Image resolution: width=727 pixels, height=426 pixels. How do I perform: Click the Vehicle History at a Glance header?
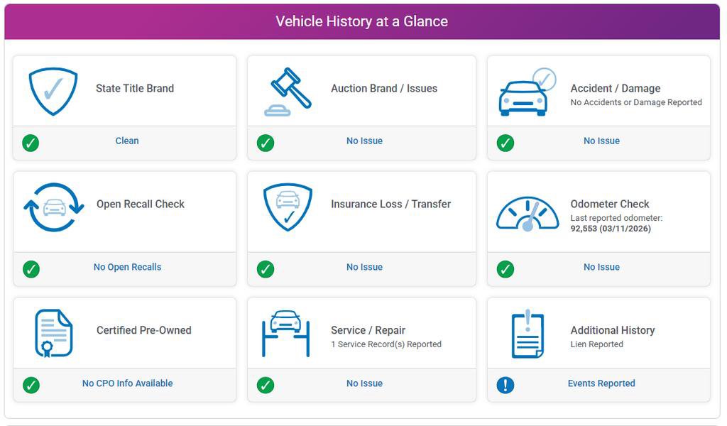pos(362,21)
